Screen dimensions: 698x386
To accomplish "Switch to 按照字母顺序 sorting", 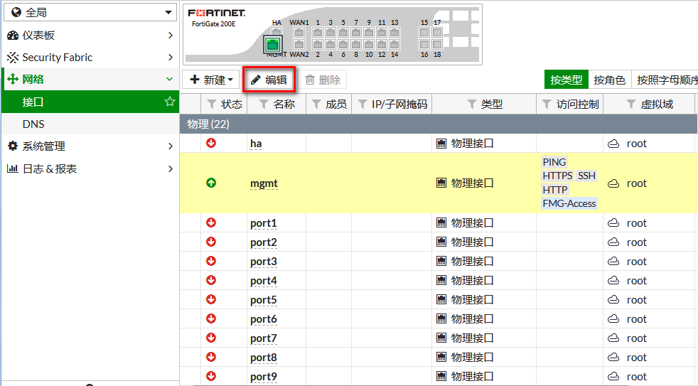I will click(x=667, y=80).
